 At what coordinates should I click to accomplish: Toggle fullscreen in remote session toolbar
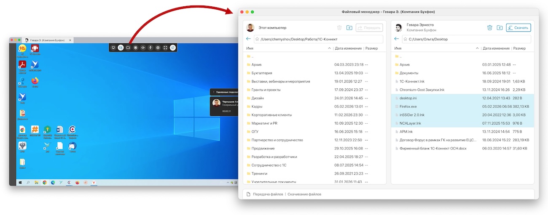165,48
